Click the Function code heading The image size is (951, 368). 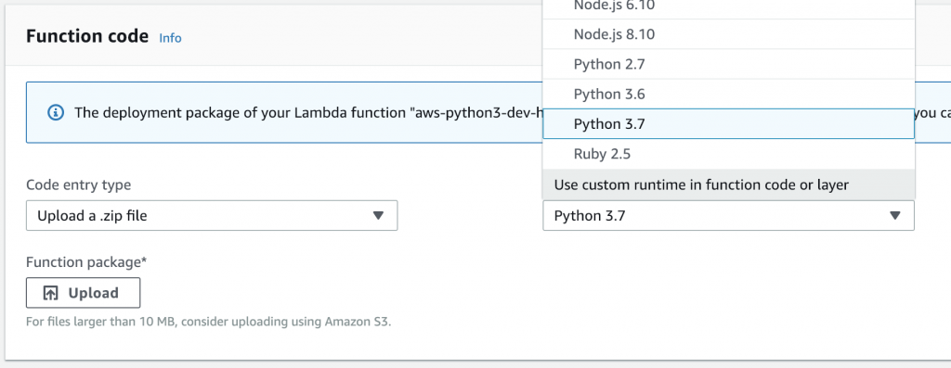point(87,36)
